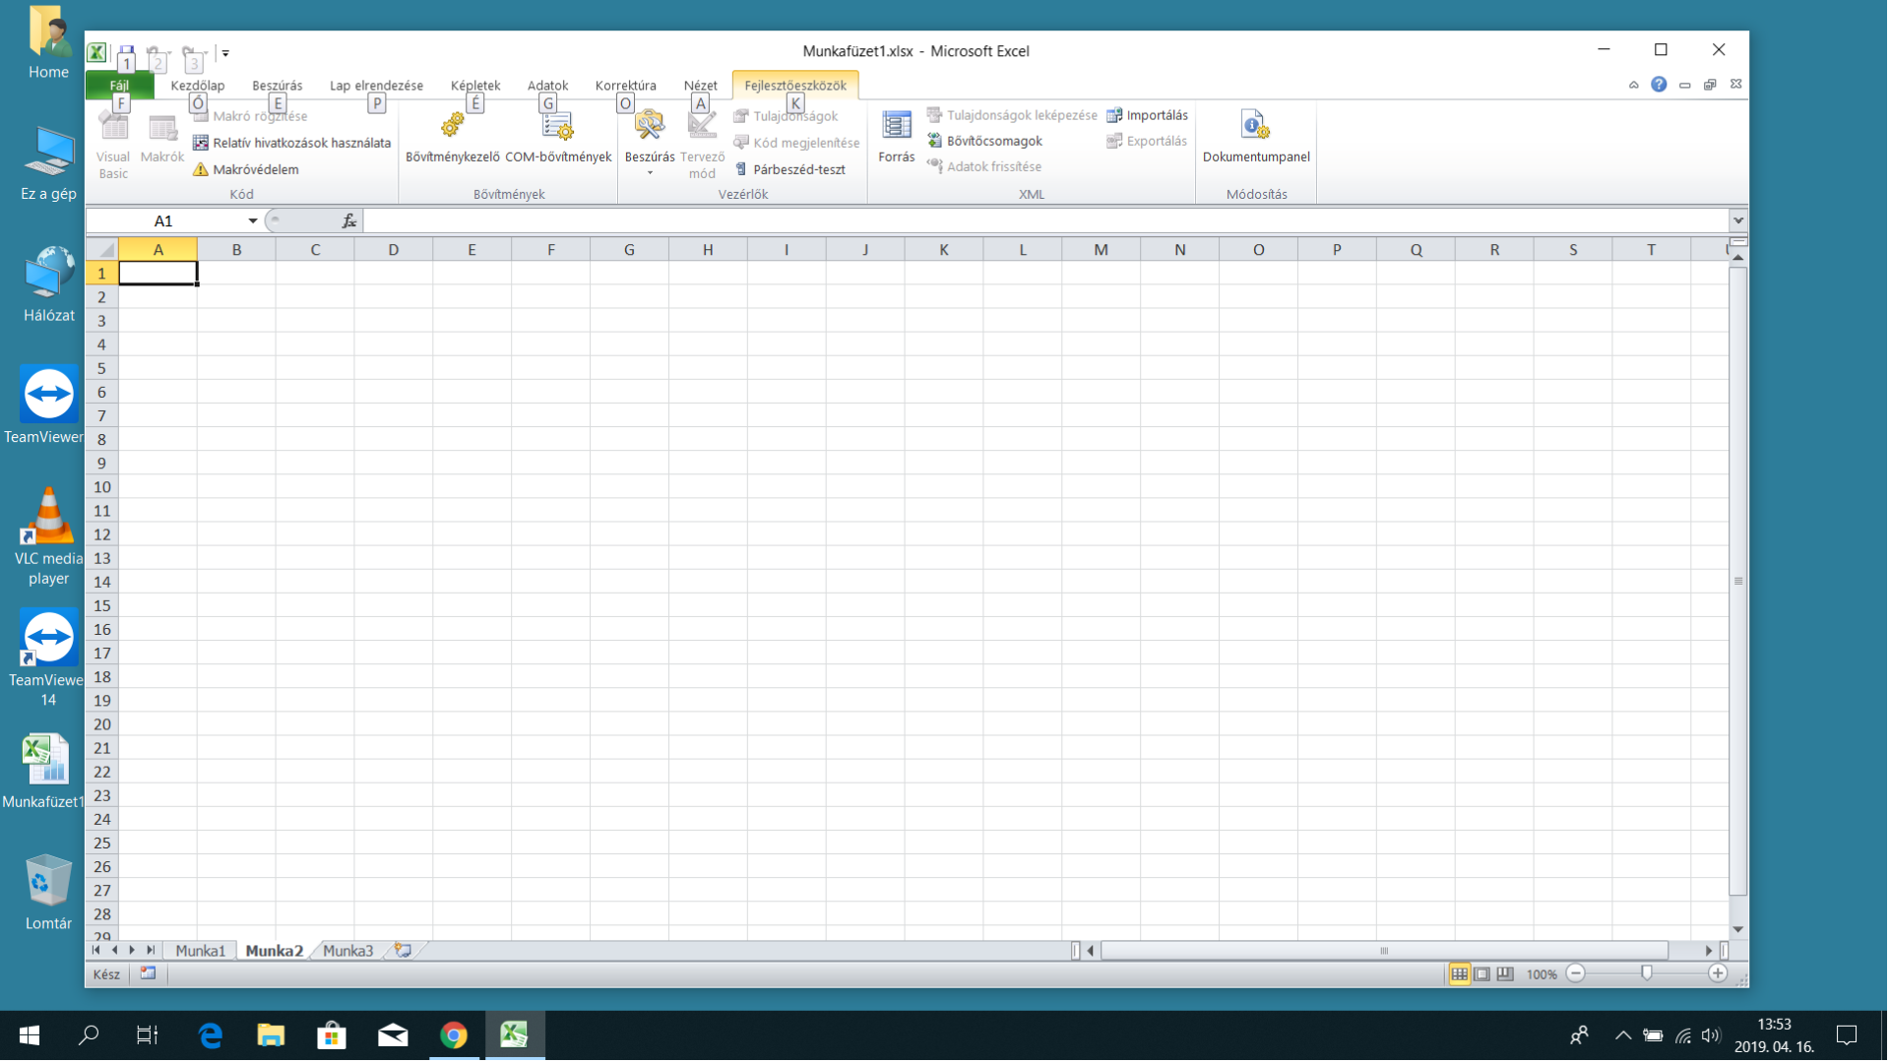Toggle Tervező mód design mode
Screen dimensions: 1890x1063
[x=702, y=145]
